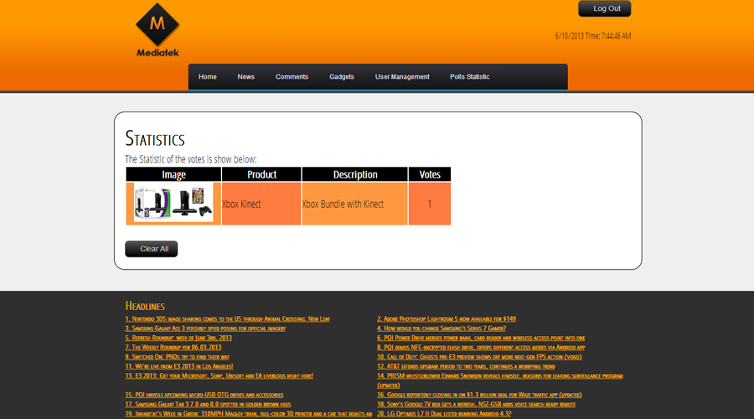Open headline 1 about Nintendo 3DS image sharing
Screen dimensions: 754x419
[x=227, y=318]
